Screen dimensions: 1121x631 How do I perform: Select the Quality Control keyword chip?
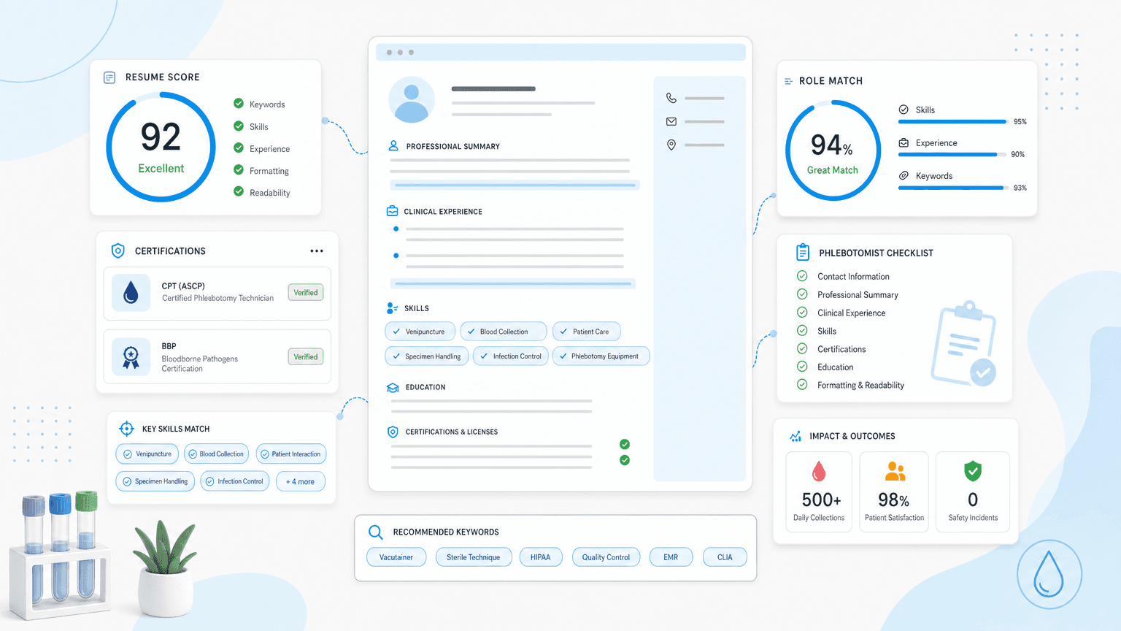[606, 557]
